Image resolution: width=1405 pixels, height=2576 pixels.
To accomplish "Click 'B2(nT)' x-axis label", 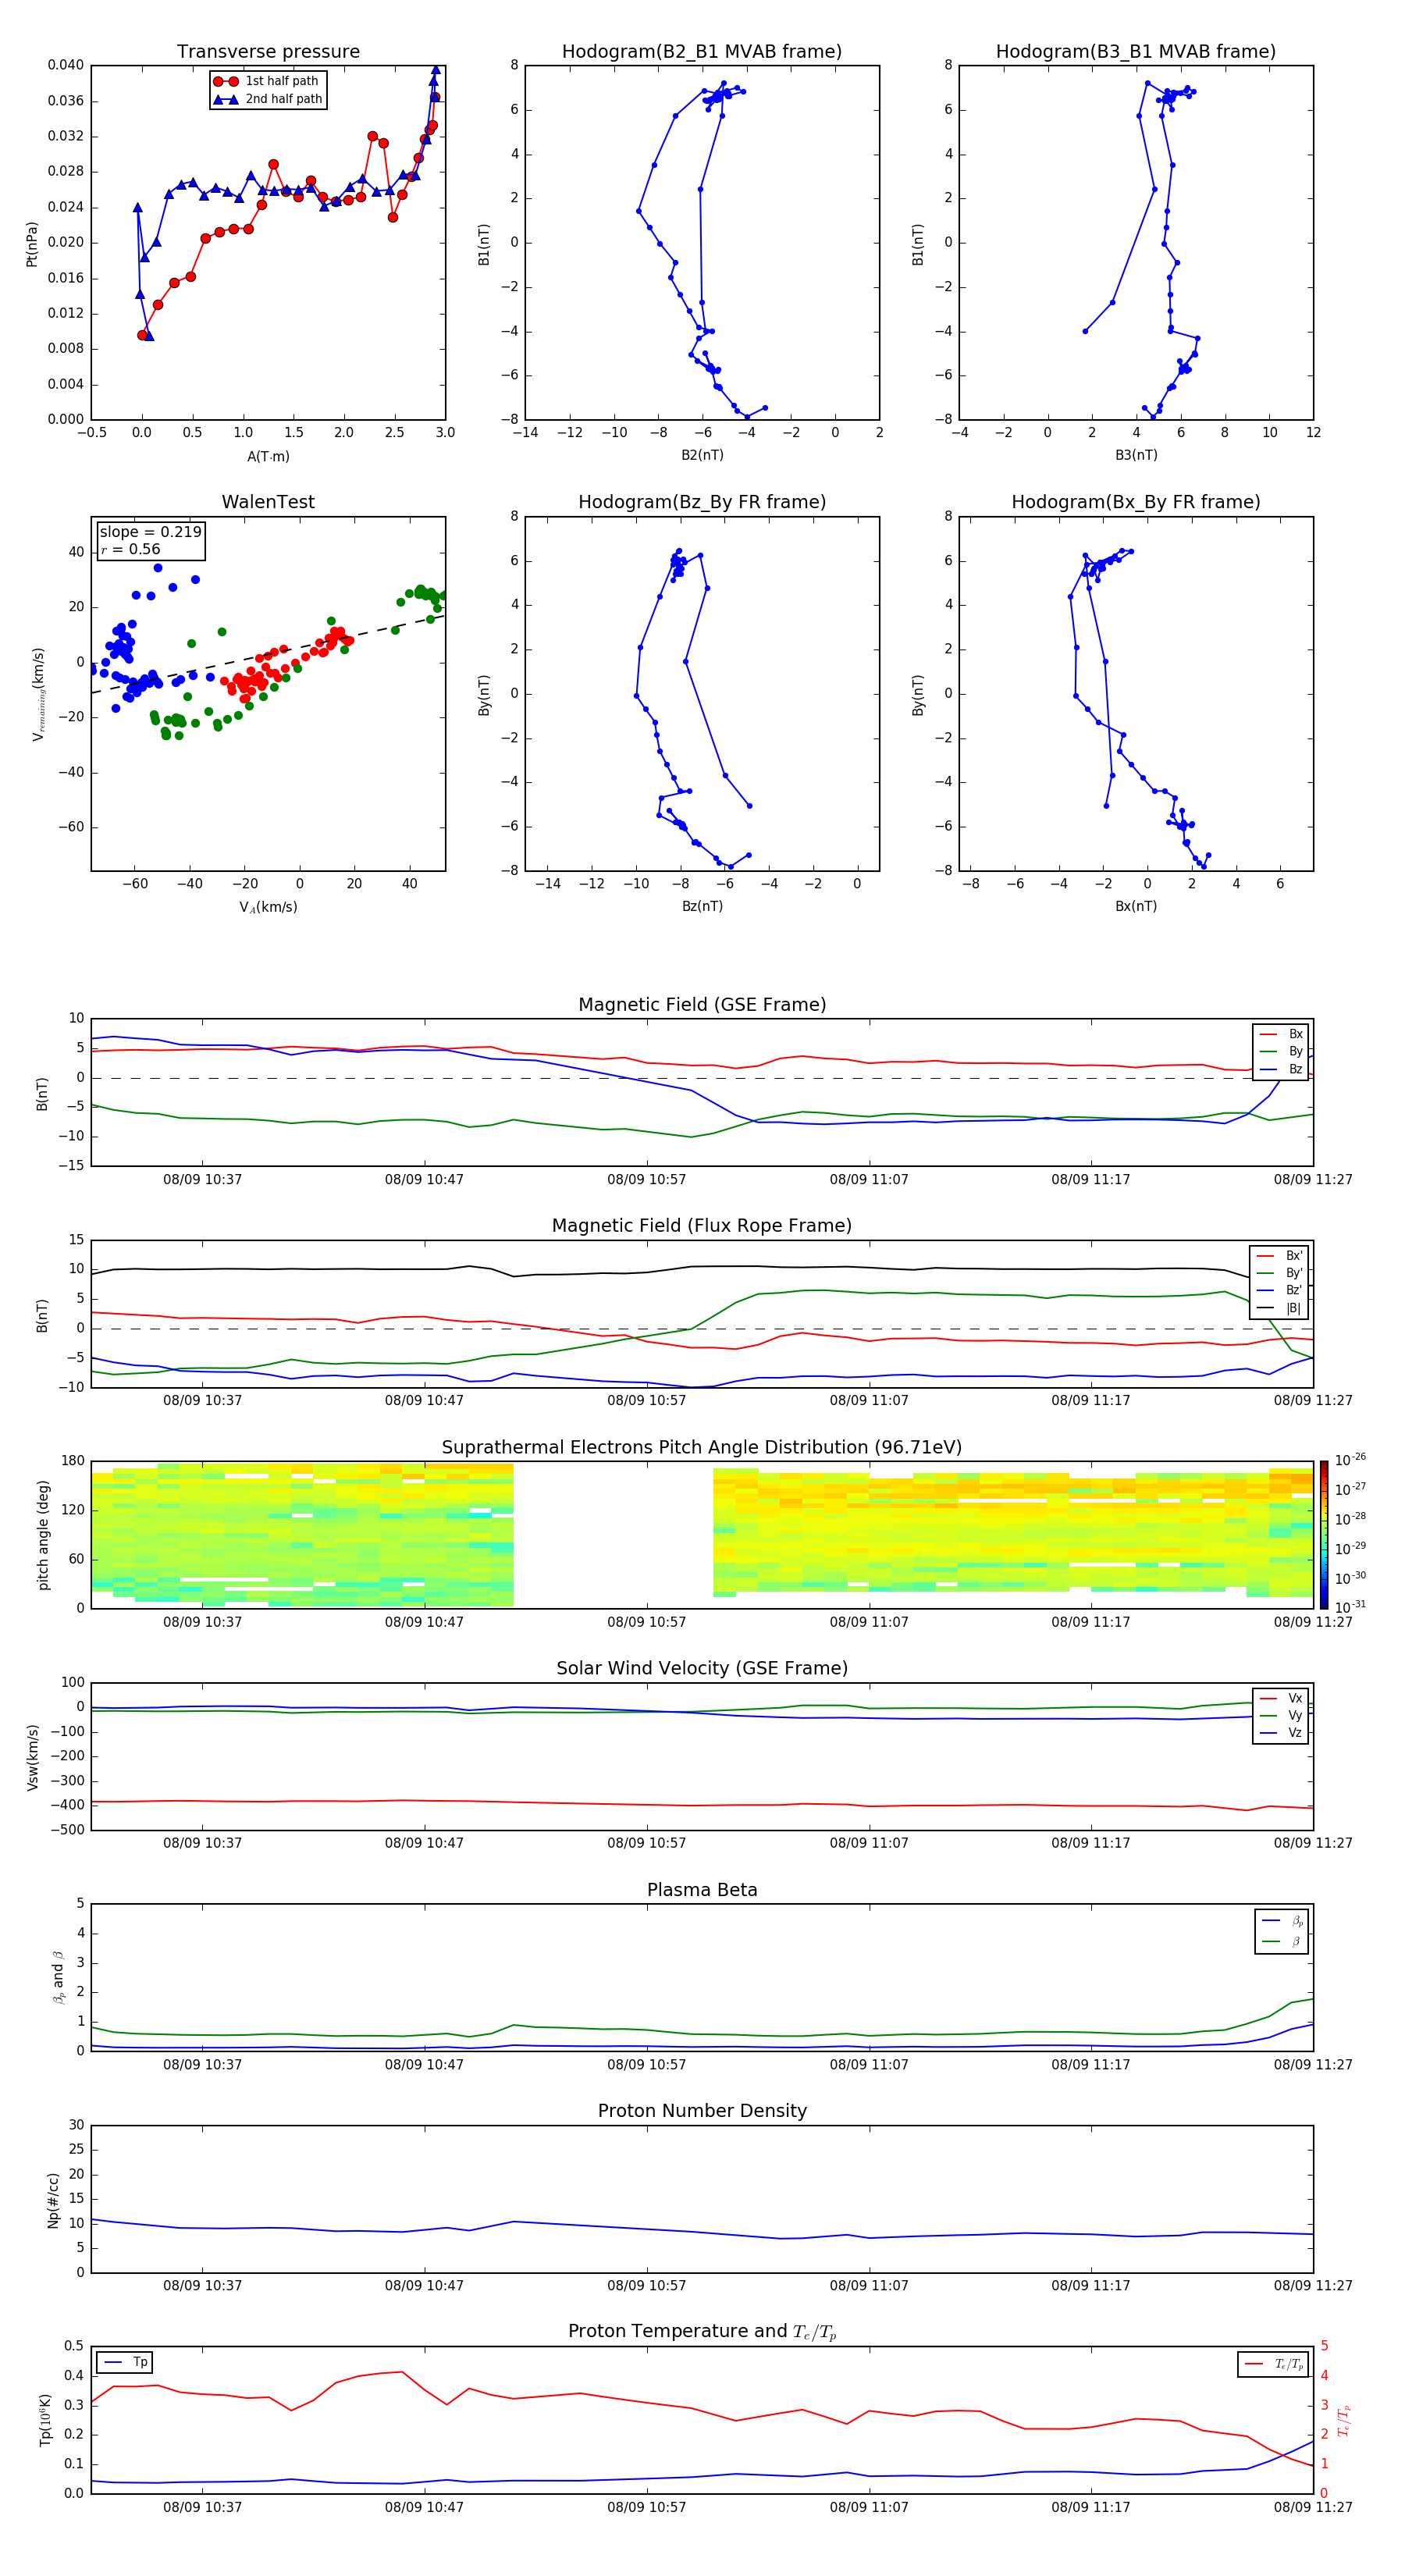I will click(702, 455).
